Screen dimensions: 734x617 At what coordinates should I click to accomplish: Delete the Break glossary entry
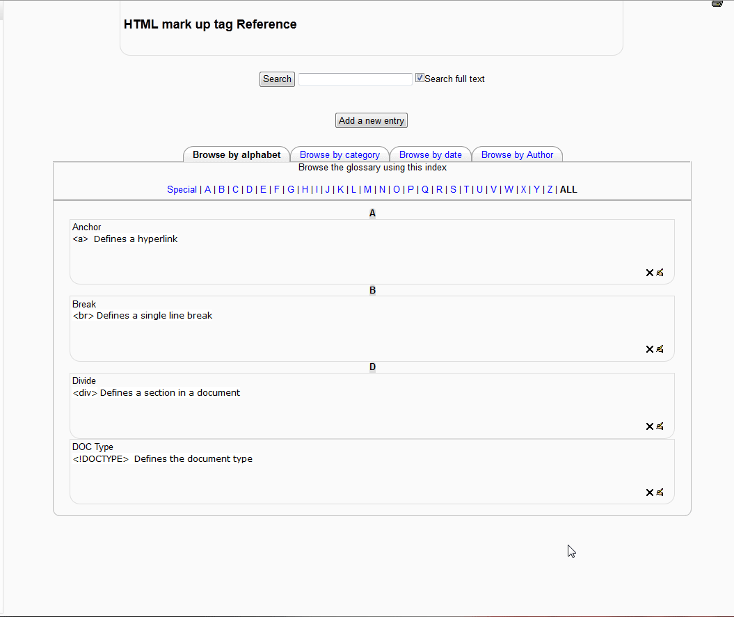pyautogui.click(x=649, y=349)
